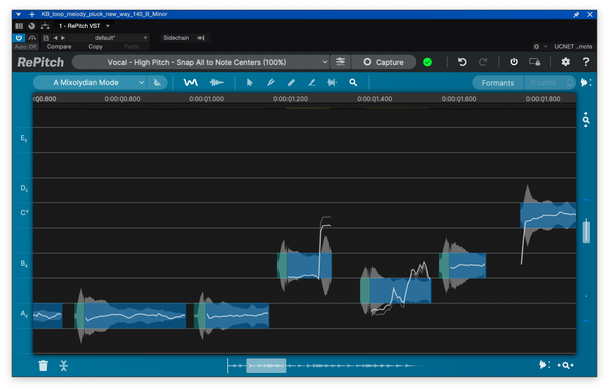
Task: Open RePitch settings gear
Action: [x=566, y=62]
